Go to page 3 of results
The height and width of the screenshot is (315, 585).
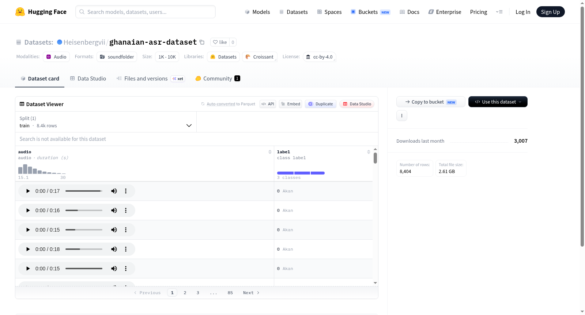click(198, 293)
